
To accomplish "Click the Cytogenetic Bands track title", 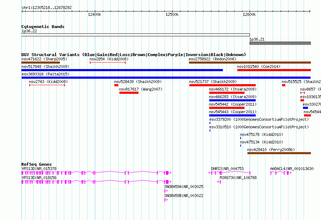I will [43, 27].
